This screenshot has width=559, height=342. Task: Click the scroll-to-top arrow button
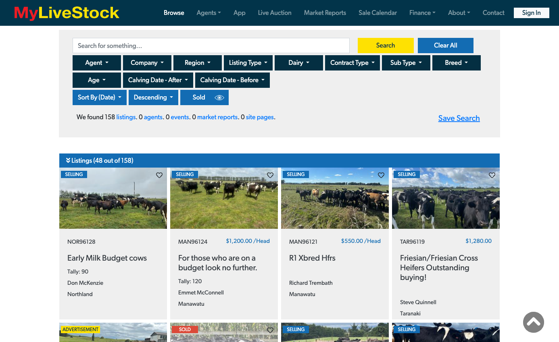[x=533, y=322]
